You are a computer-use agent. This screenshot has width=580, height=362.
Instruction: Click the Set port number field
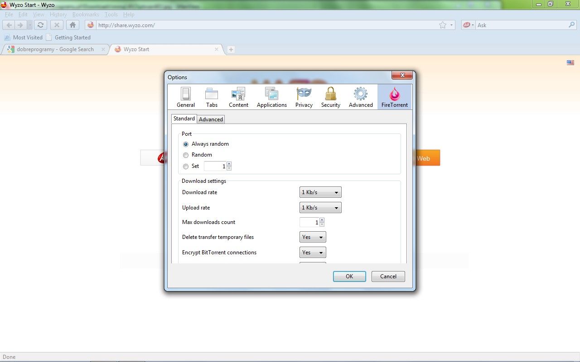tap(215, 166)
